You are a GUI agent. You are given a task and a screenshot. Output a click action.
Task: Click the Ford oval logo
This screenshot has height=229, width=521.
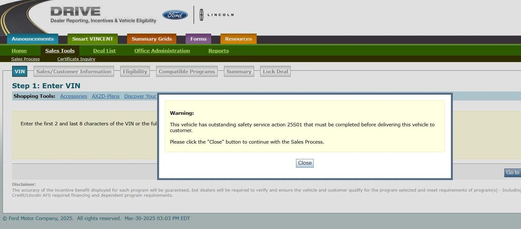click(175, 15)
